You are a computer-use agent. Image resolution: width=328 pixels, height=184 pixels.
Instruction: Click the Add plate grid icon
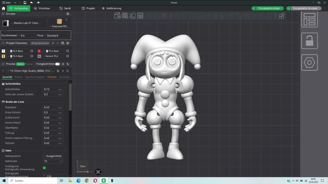(x=125, y=16)
